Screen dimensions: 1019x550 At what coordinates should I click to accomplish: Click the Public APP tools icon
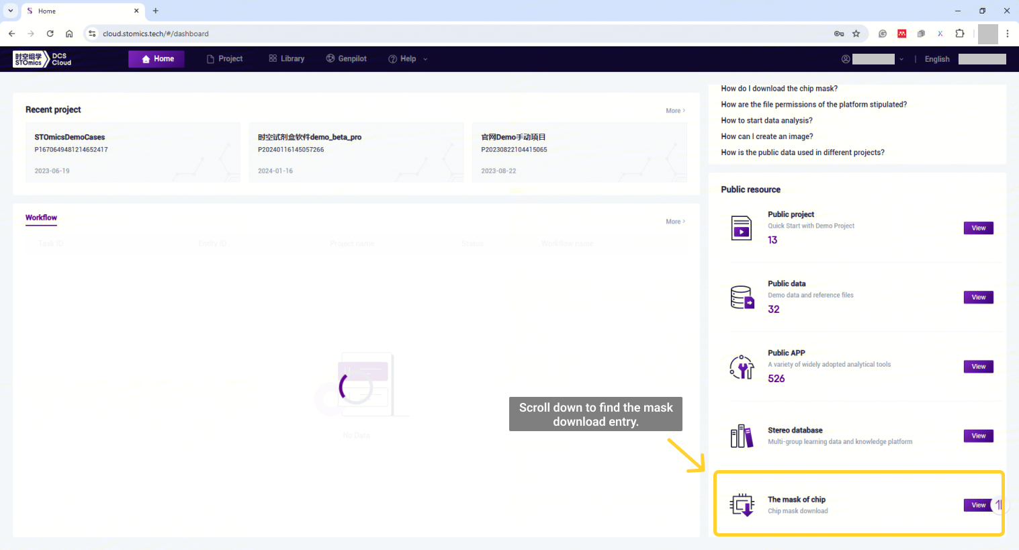coord(742,367)
